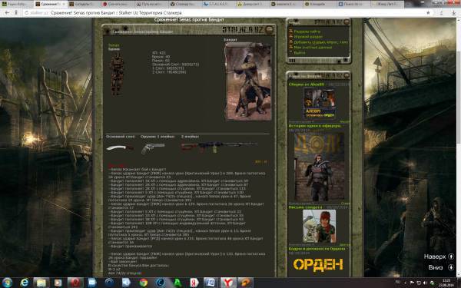Viewport: 461px width, 288px height.
Task: Click the 'Выйти' logout link
Action: [300, 53]
